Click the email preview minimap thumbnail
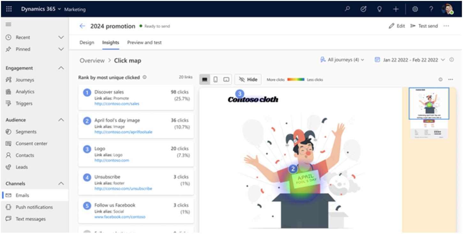Image resolution: width=463 pixels, height=234 pixels. click(429, 113)
